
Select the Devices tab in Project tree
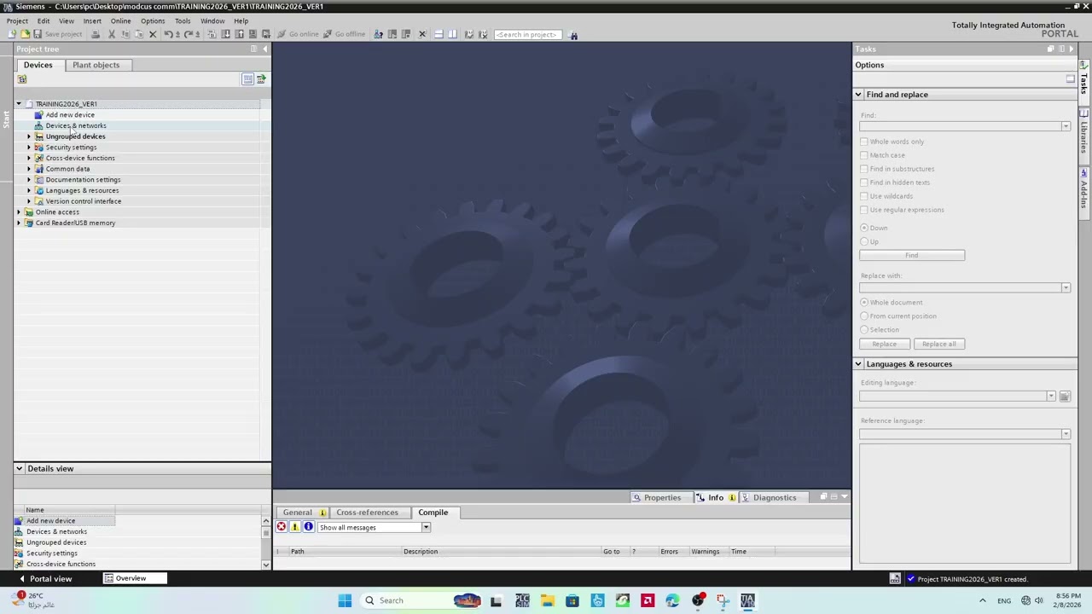tap(38, 65)
